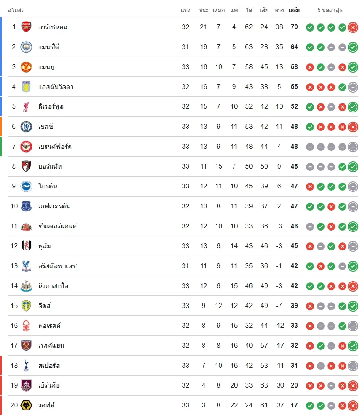364x415 pixels.
Task: Click the Tottenham Spurs crest
Action: coord(26,366)
